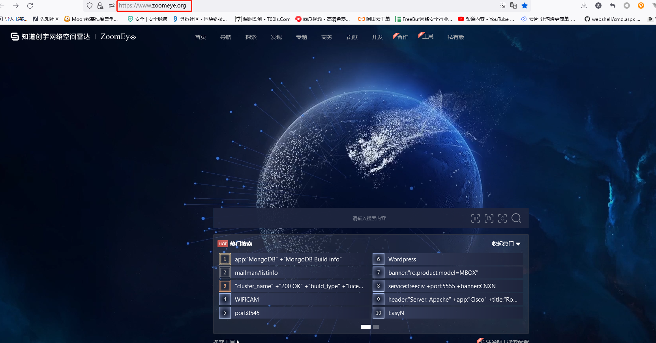Click the hot search "Wordpress" link
656x343 pixels.
[402, 259]
